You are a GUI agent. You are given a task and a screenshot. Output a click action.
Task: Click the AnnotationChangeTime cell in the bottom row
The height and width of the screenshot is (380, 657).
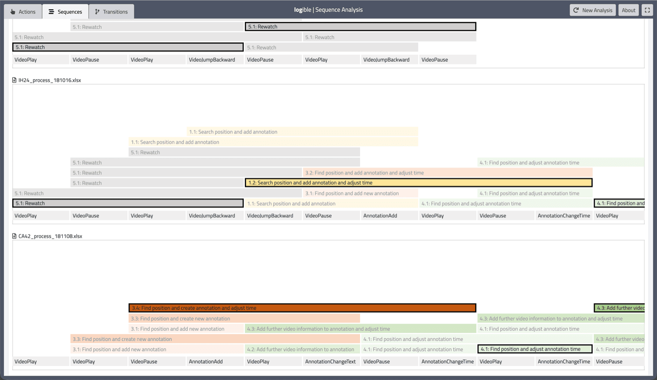(447, 361)
